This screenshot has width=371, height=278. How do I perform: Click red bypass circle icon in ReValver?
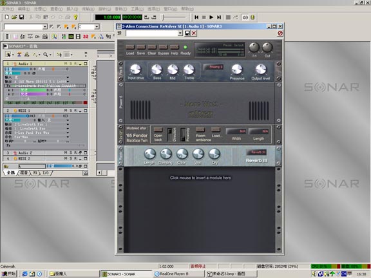point(280,33)
